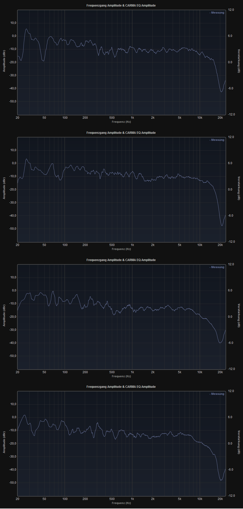Toggle the Messung legend in the fourth chart
This screenshot has width=243, height=509.
pyautogui.click(x=217, y=394)
